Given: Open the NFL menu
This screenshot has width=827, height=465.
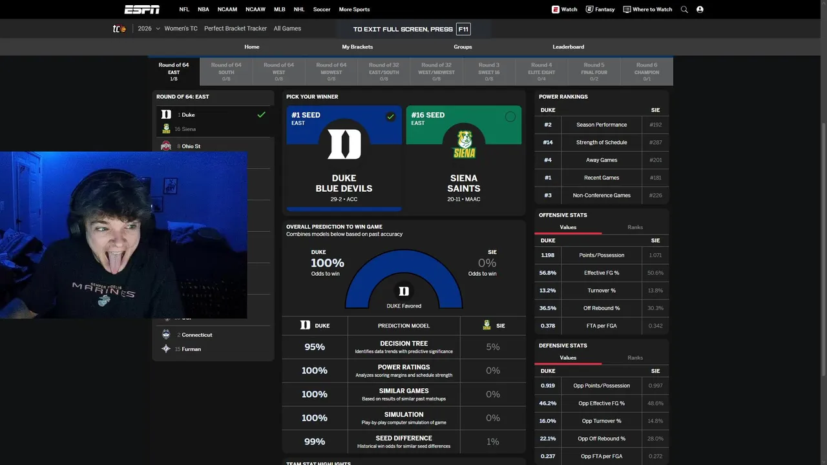Looking at the screenshot, I should click(x=184, y=9).
